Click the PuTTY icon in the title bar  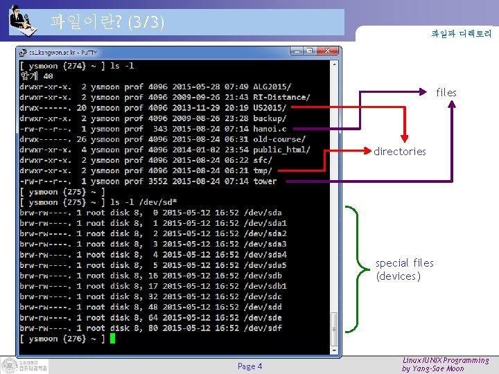pos(23,52)
